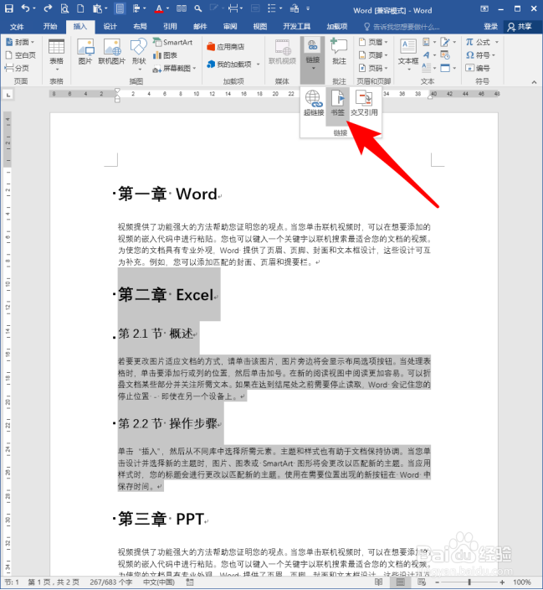The height and width of the screenshot is (590, 543).
Task: Click 交叉引用 cross-reference in the links popup
Action: tap(364, 103)
